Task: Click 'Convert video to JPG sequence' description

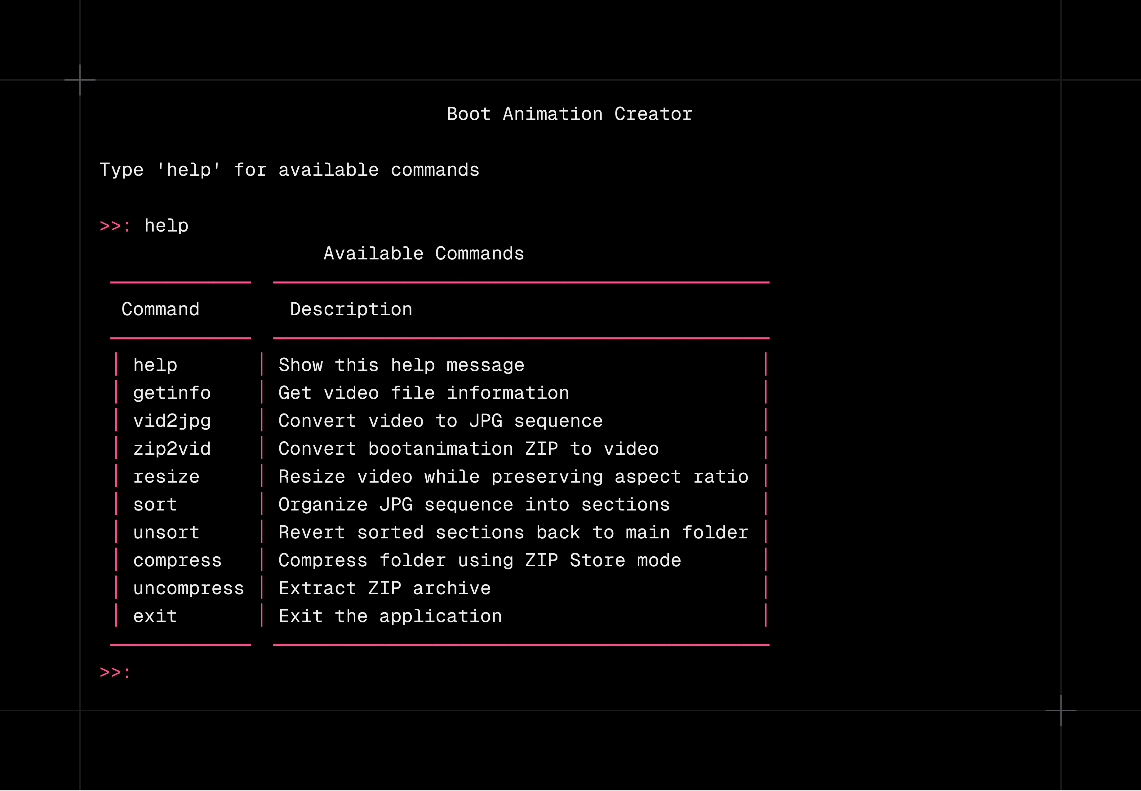Action: click(x=441, y=421)
